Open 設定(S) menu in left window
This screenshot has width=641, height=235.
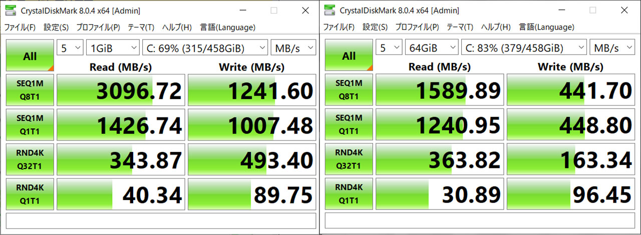tap(56, 27)
